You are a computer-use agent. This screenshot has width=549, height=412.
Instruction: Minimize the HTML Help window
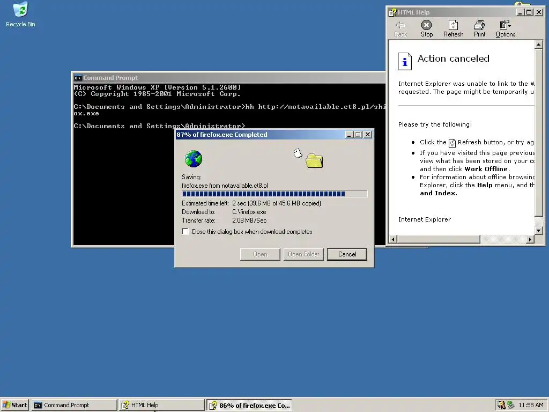point(520,13)
